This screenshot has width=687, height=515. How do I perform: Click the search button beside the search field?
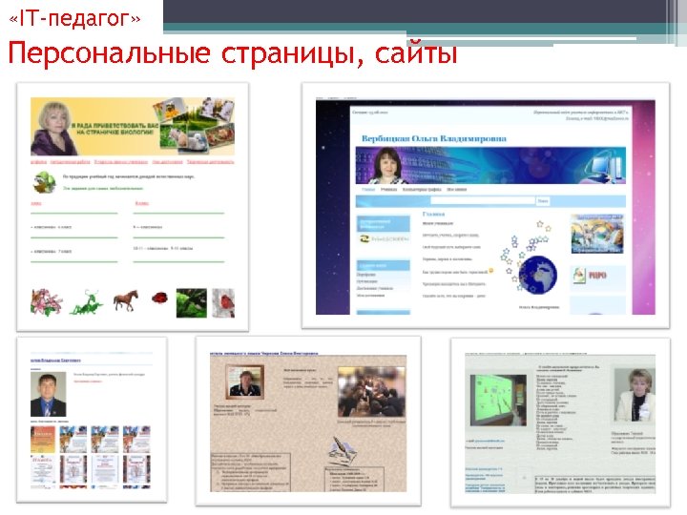[543, 200]
